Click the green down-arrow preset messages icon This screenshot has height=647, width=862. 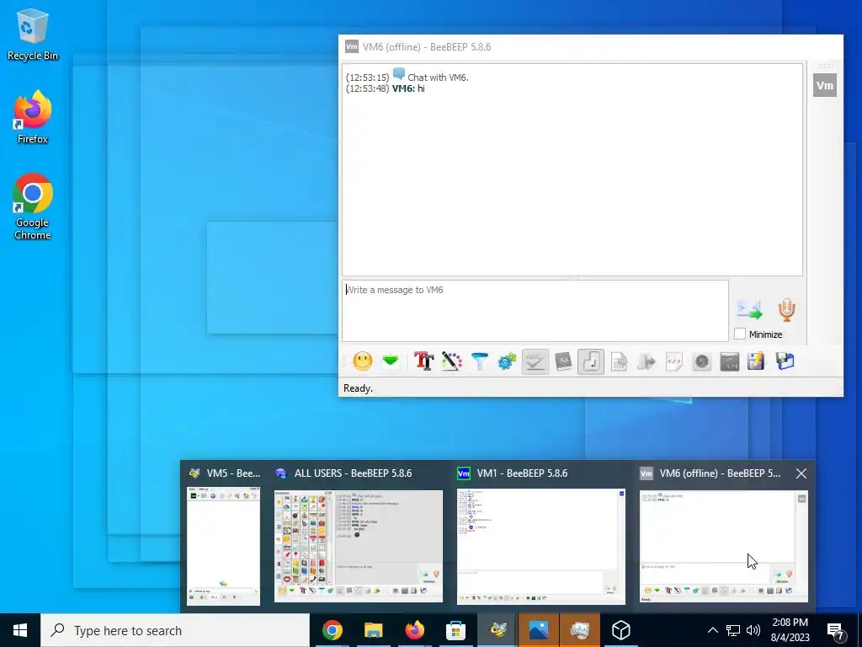coord(391,361)
